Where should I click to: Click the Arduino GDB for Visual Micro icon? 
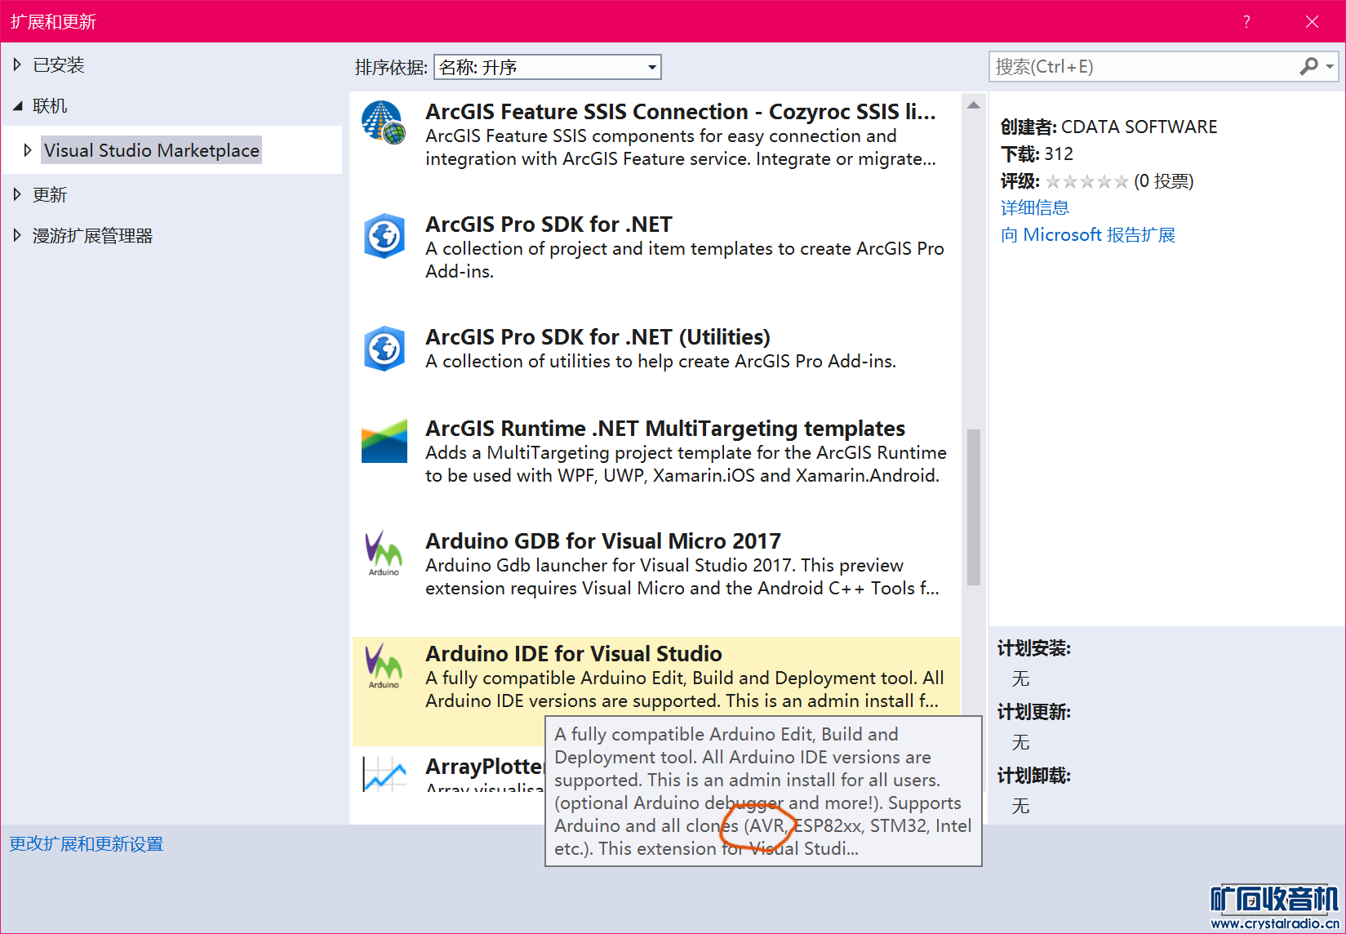coord(384,553)
